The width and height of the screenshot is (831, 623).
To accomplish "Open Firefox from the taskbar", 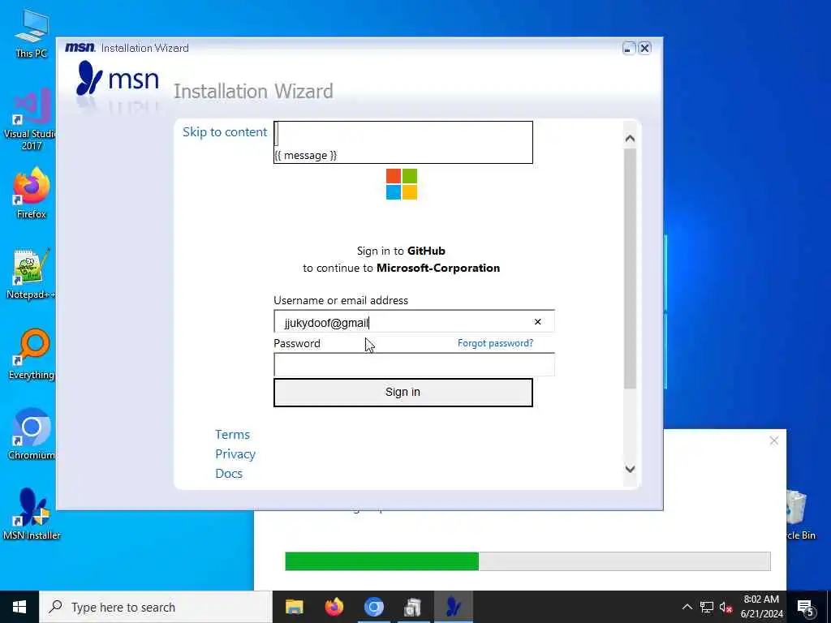I will click(334, 607).
